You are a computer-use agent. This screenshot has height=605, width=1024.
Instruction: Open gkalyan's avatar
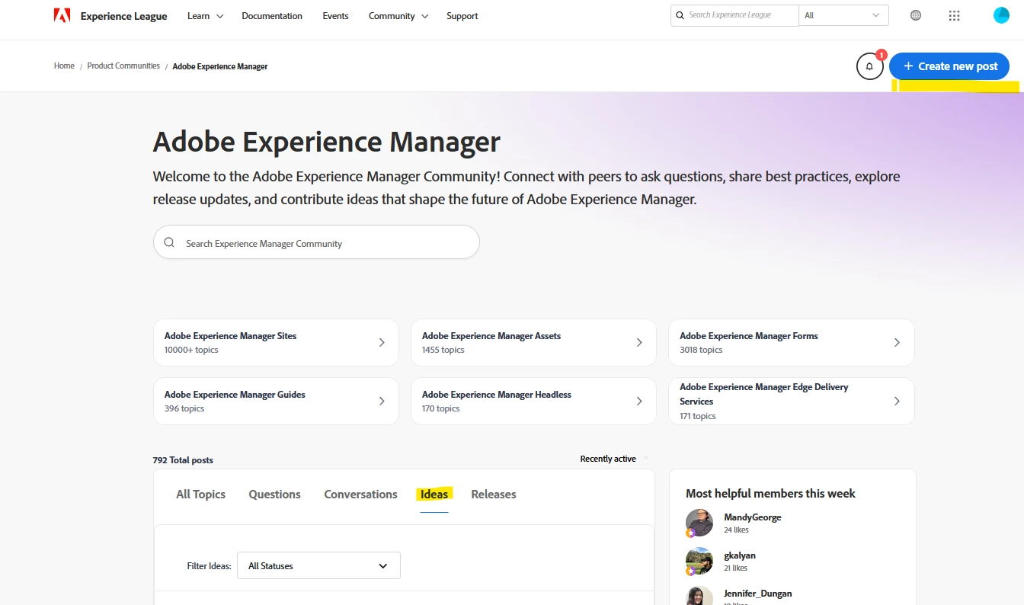click(699, 561)
